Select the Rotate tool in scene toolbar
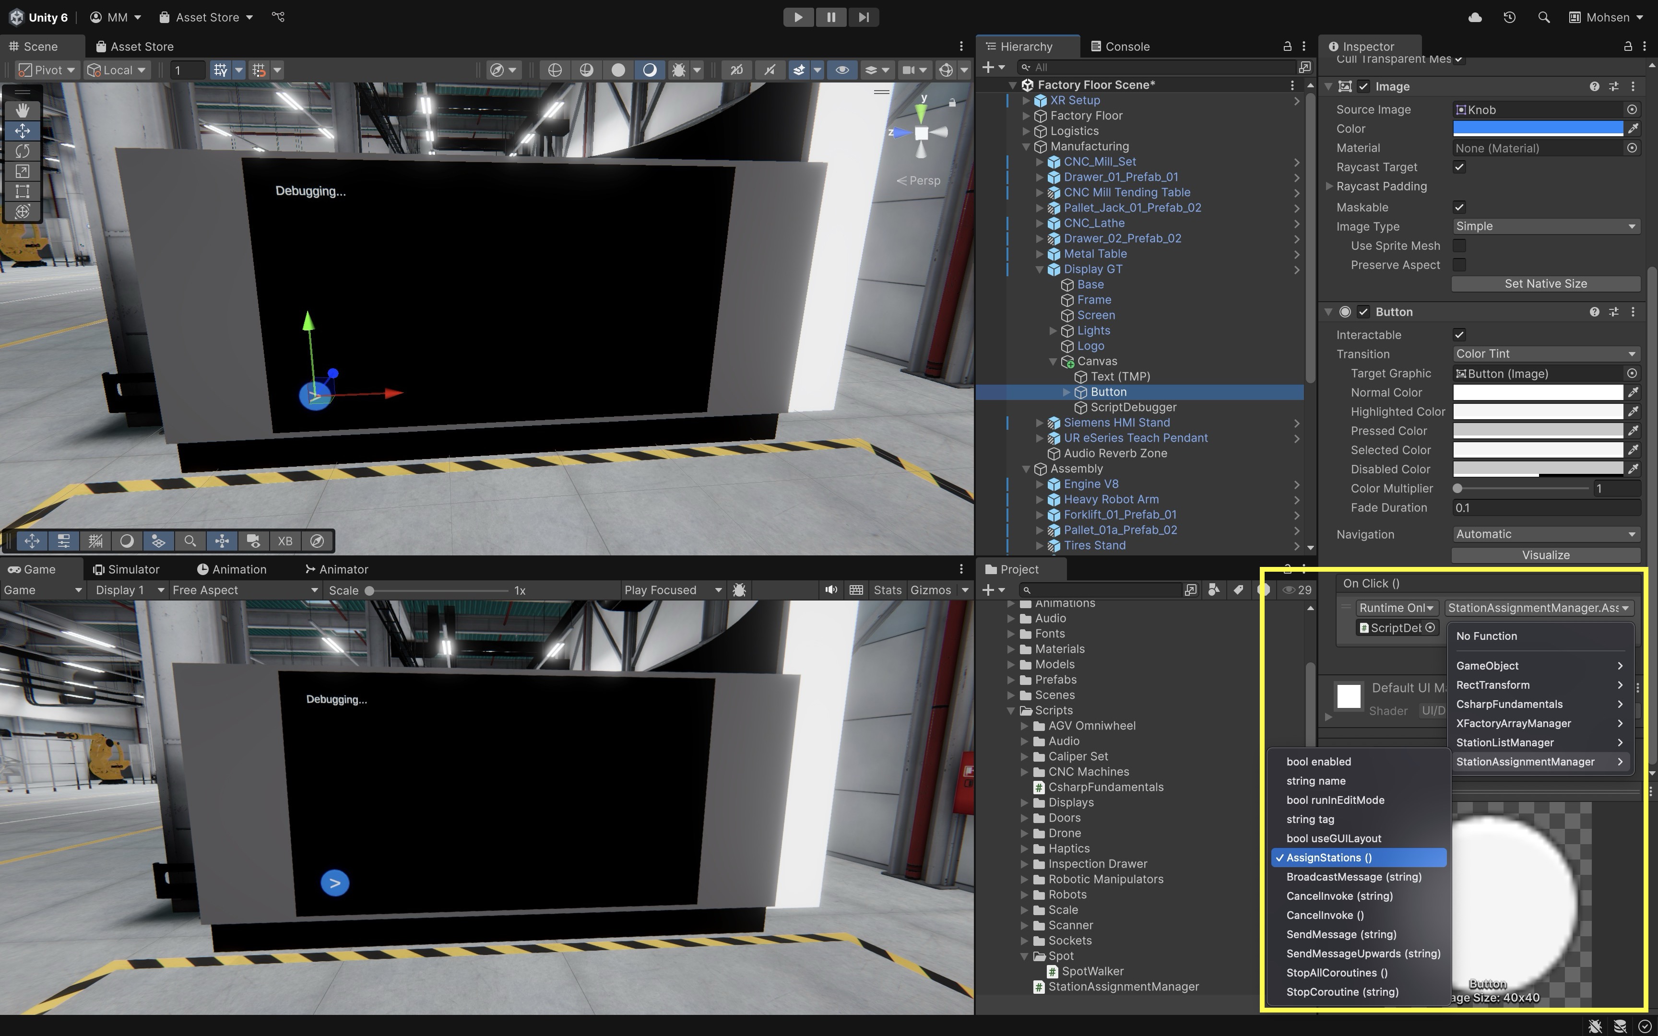The width and height of the screenshot is (1658, 1036). [x=22, y=151]
